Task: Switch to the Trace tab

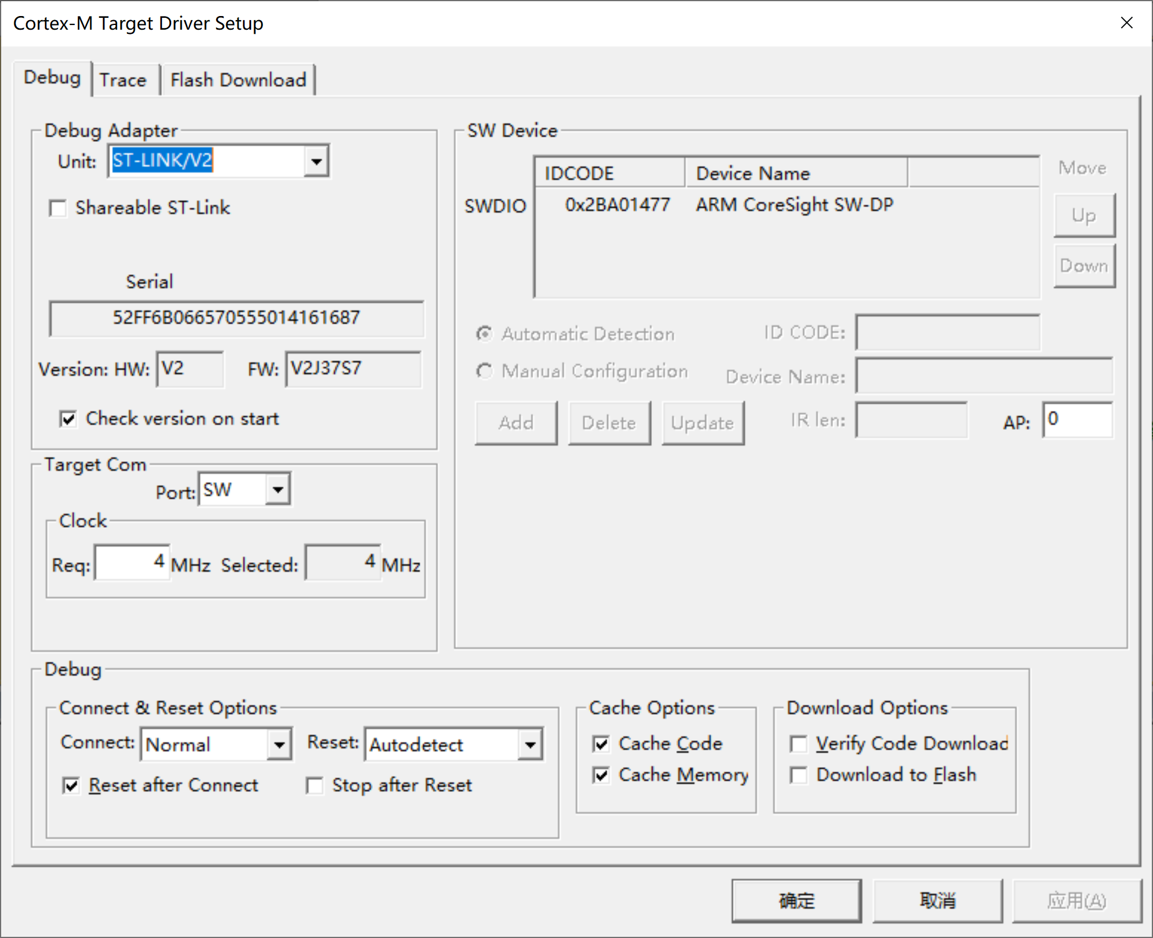Action: [123, 79]
